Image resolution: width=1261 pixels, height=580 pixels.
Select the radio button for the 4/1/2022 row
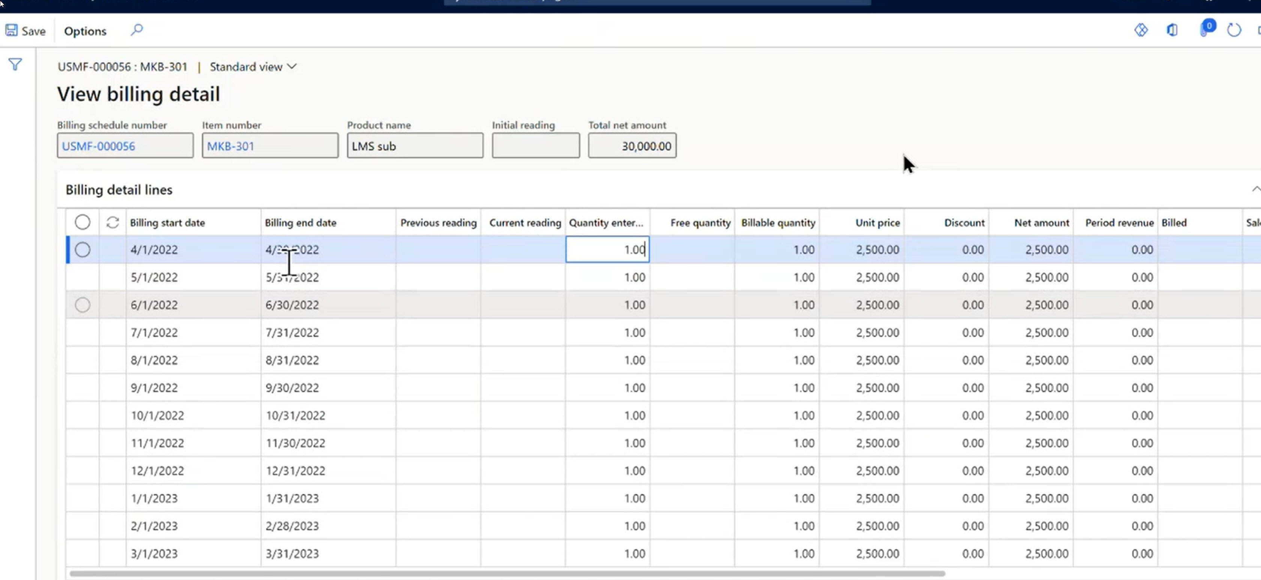(x=82, y=250)
